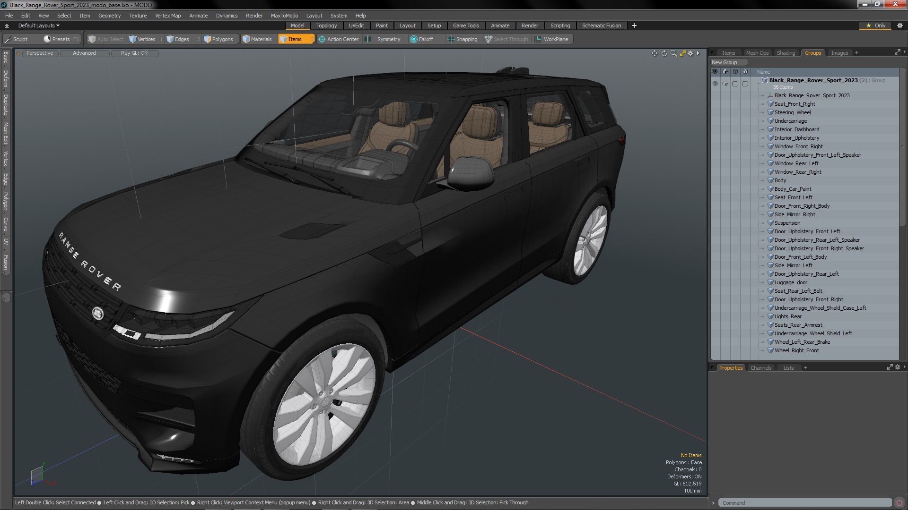Open the Perspective view type dropdown
The width and height of the screenshot is (908, 510).
coord(40,53)
